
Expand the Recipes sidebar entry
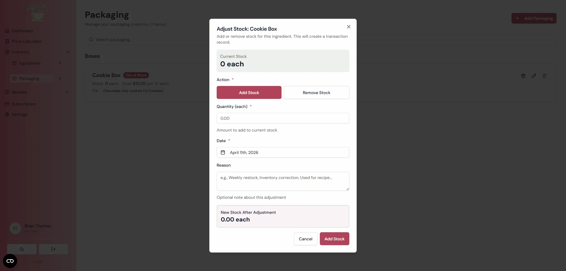coord(67,92)
